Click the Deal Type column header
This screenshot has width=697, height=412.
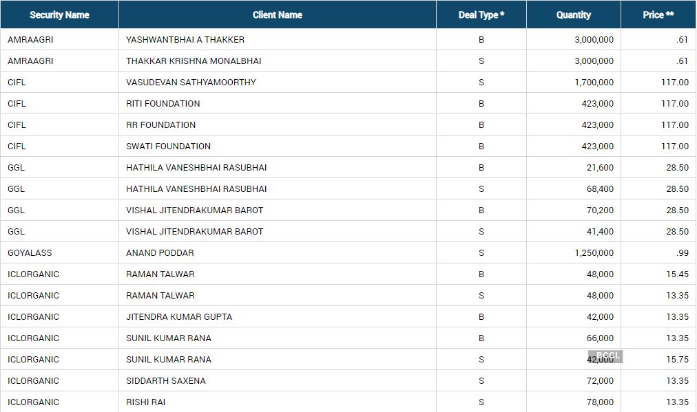click(x=481, y=14)
